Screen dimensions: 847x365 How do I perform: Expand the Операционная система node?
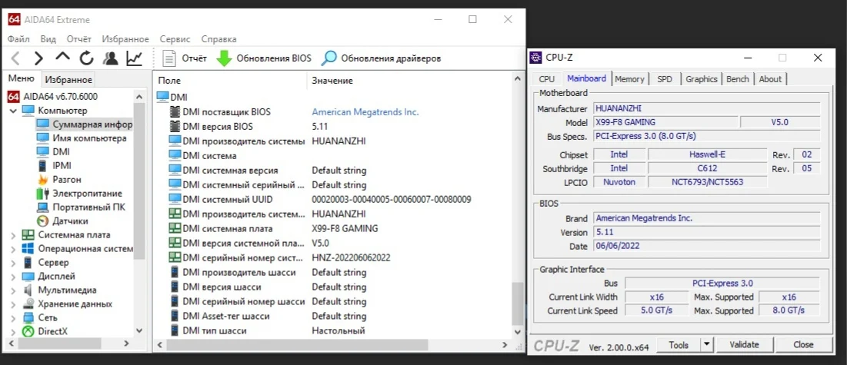pyautogui.click(x=13, y=249)
